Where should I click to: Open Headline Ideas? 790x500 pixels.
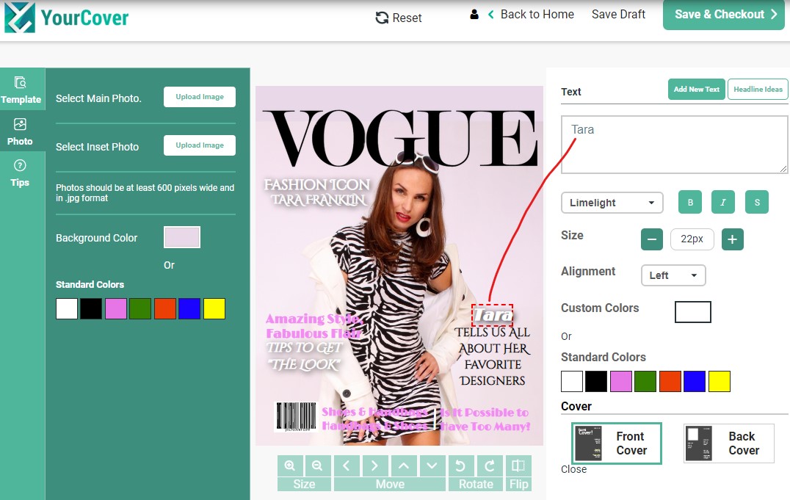[x=758, y=90]
